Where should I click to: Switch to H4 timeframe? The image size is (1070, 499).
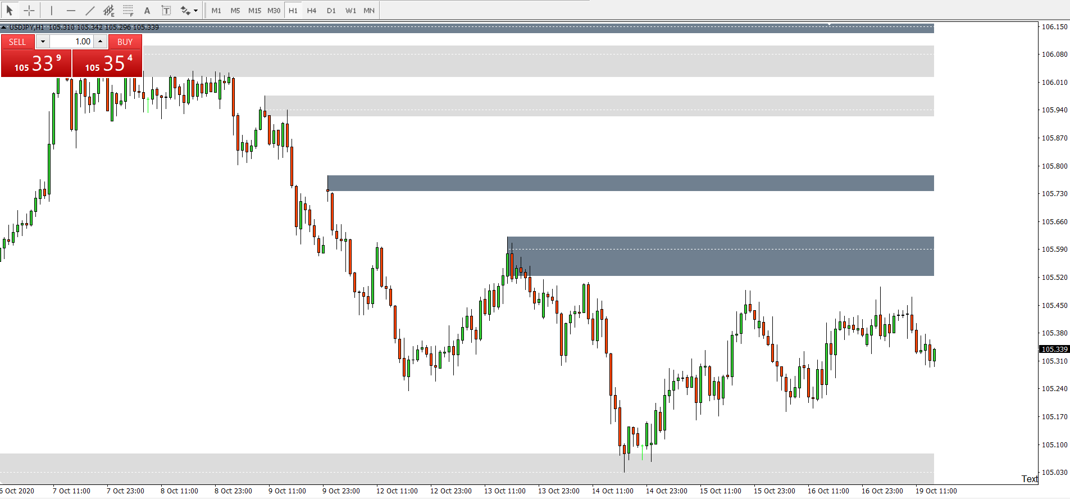312,11
